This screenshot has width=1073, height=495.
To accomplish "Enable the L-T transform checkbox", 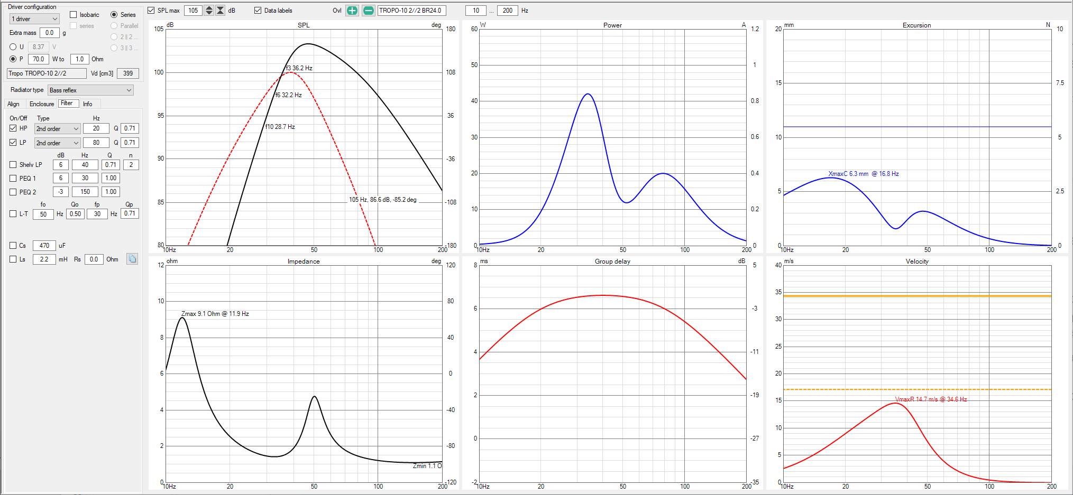I will coord(13,214).
